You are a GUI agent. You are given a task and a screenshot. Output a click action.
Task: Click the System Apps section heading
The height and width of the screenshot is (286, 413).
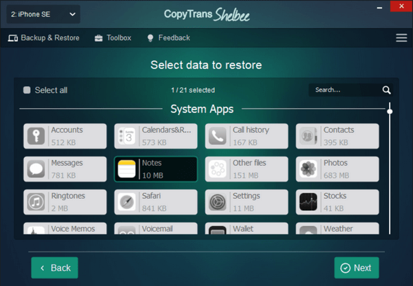click(202, 109)
